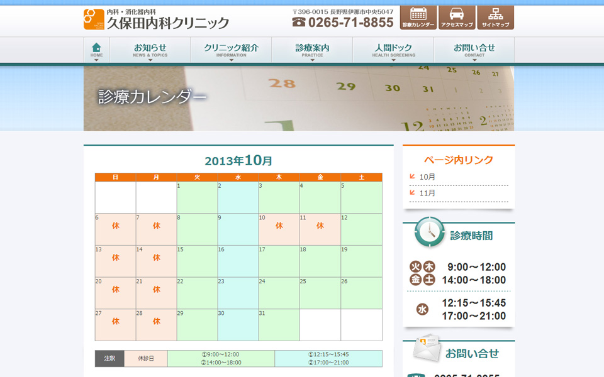Open the 人間ドック HEALTH SCREENING menu

coord(393,50)
